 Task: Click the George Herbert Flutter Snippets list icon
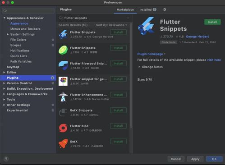(63, 34)
